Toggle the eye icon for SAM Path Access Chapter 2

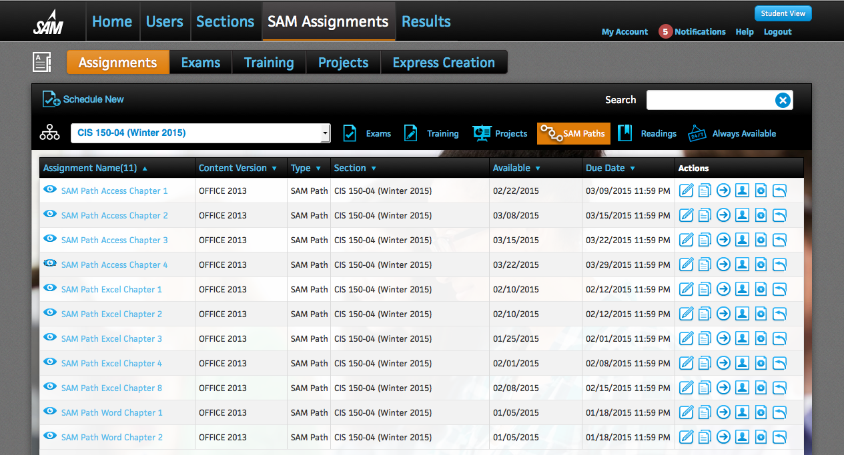[50, 214]
